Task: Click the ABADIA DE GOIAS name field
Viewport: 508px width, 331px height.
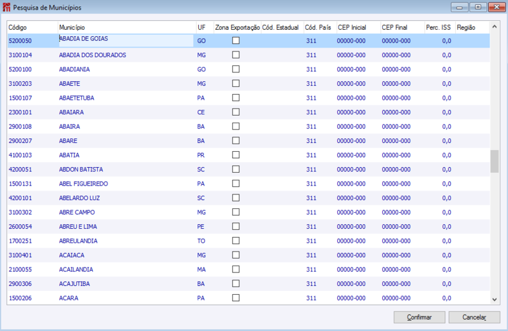Action: pos(126,41)
